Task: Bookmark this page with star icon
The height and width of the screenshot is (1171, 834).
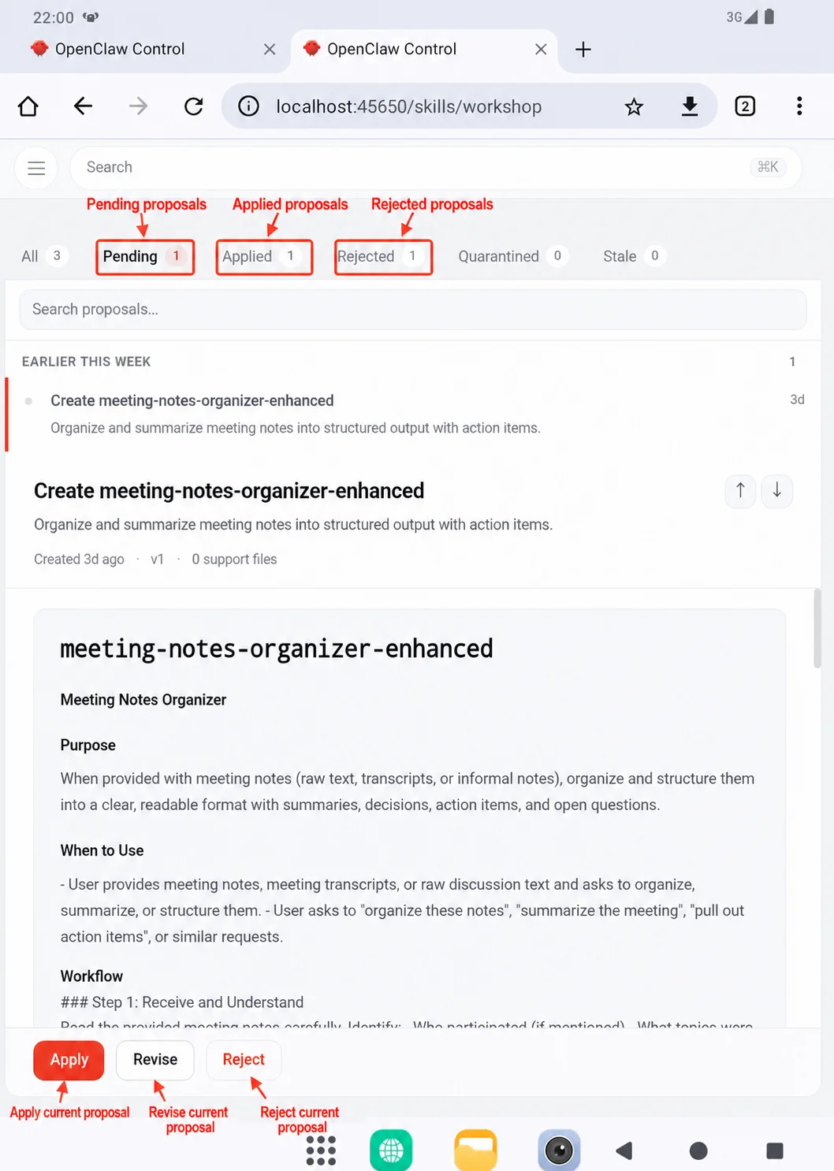Action: (634, 106)
